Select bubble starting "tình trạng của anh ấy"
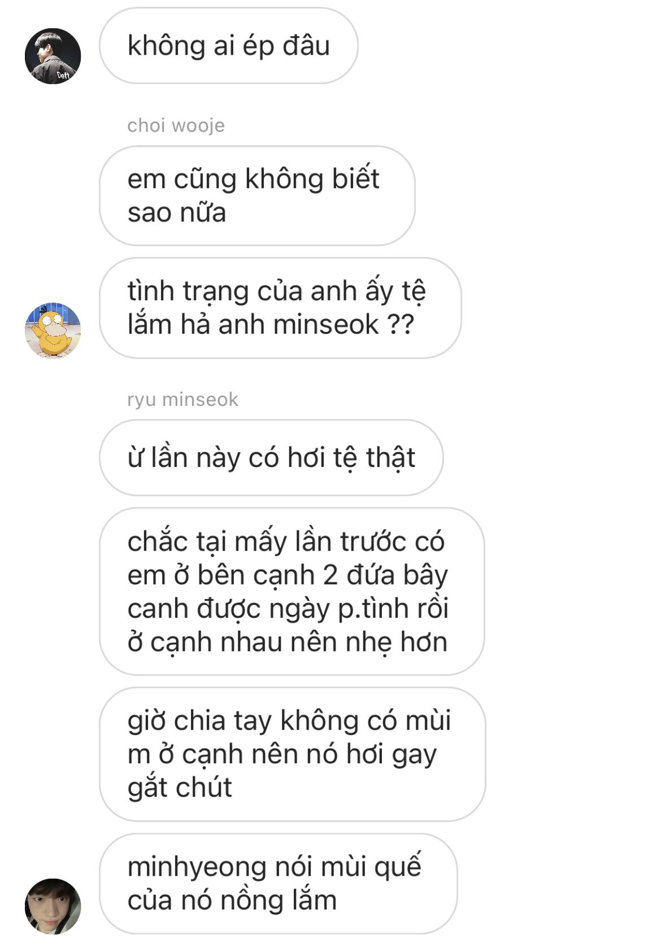Screen dimensions: 661x939 tap(280, 308)
